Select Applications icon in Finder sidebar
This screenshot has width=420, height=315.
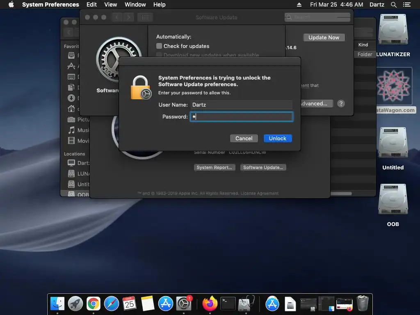pos(71,66)
